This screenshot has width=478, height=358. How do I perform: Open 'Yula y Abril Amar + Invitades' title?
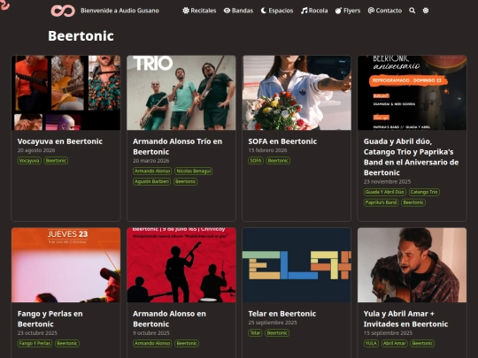click(405, 319)
